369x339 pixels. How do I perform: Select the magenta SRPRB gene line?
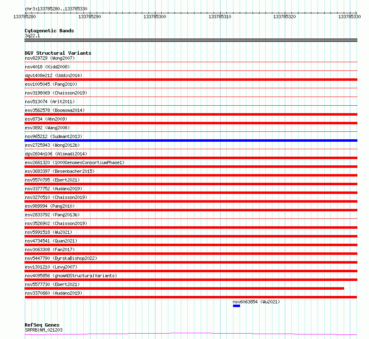click(x=191, y=334)
